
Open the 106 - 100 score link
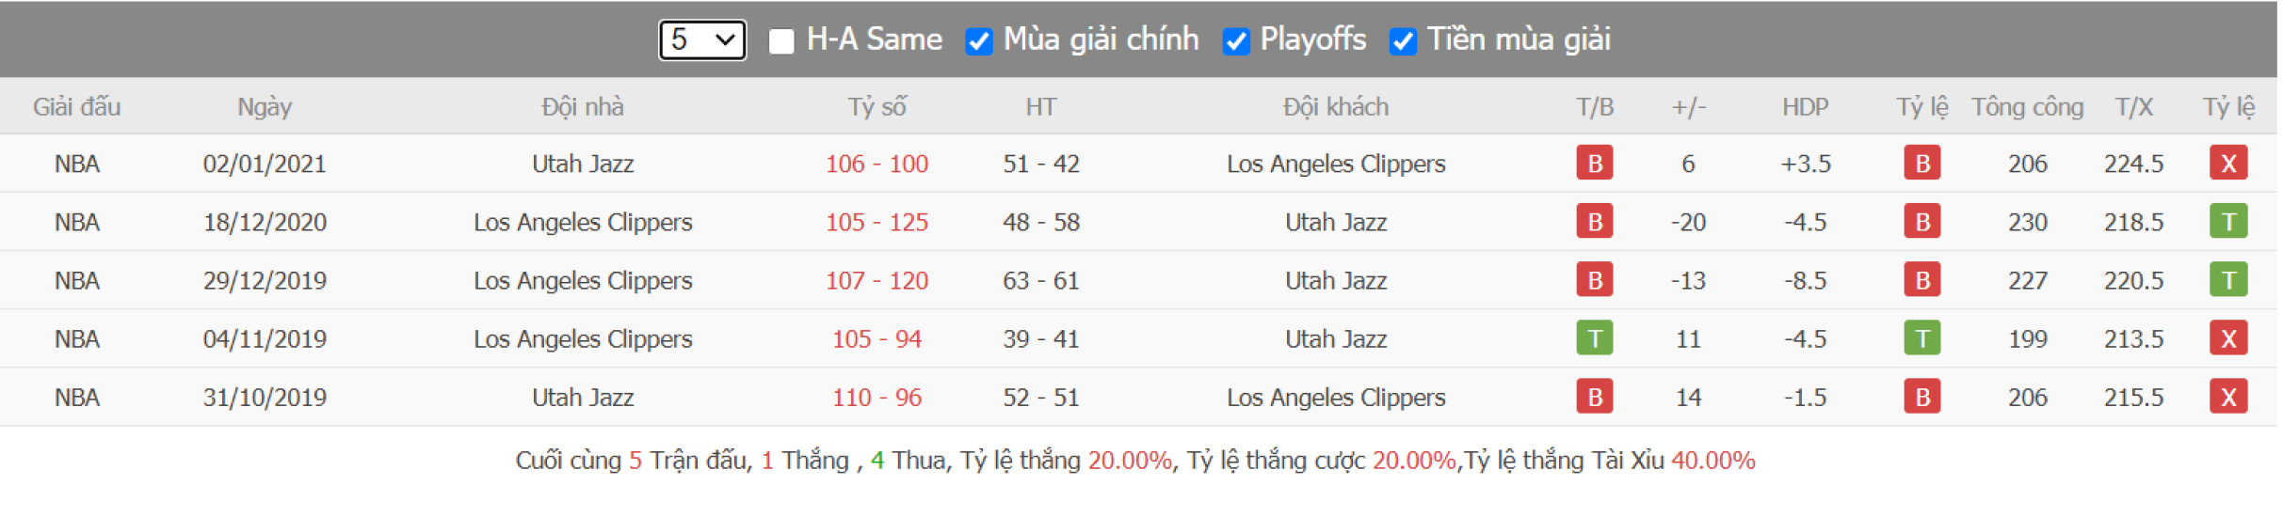click(876, 164)
